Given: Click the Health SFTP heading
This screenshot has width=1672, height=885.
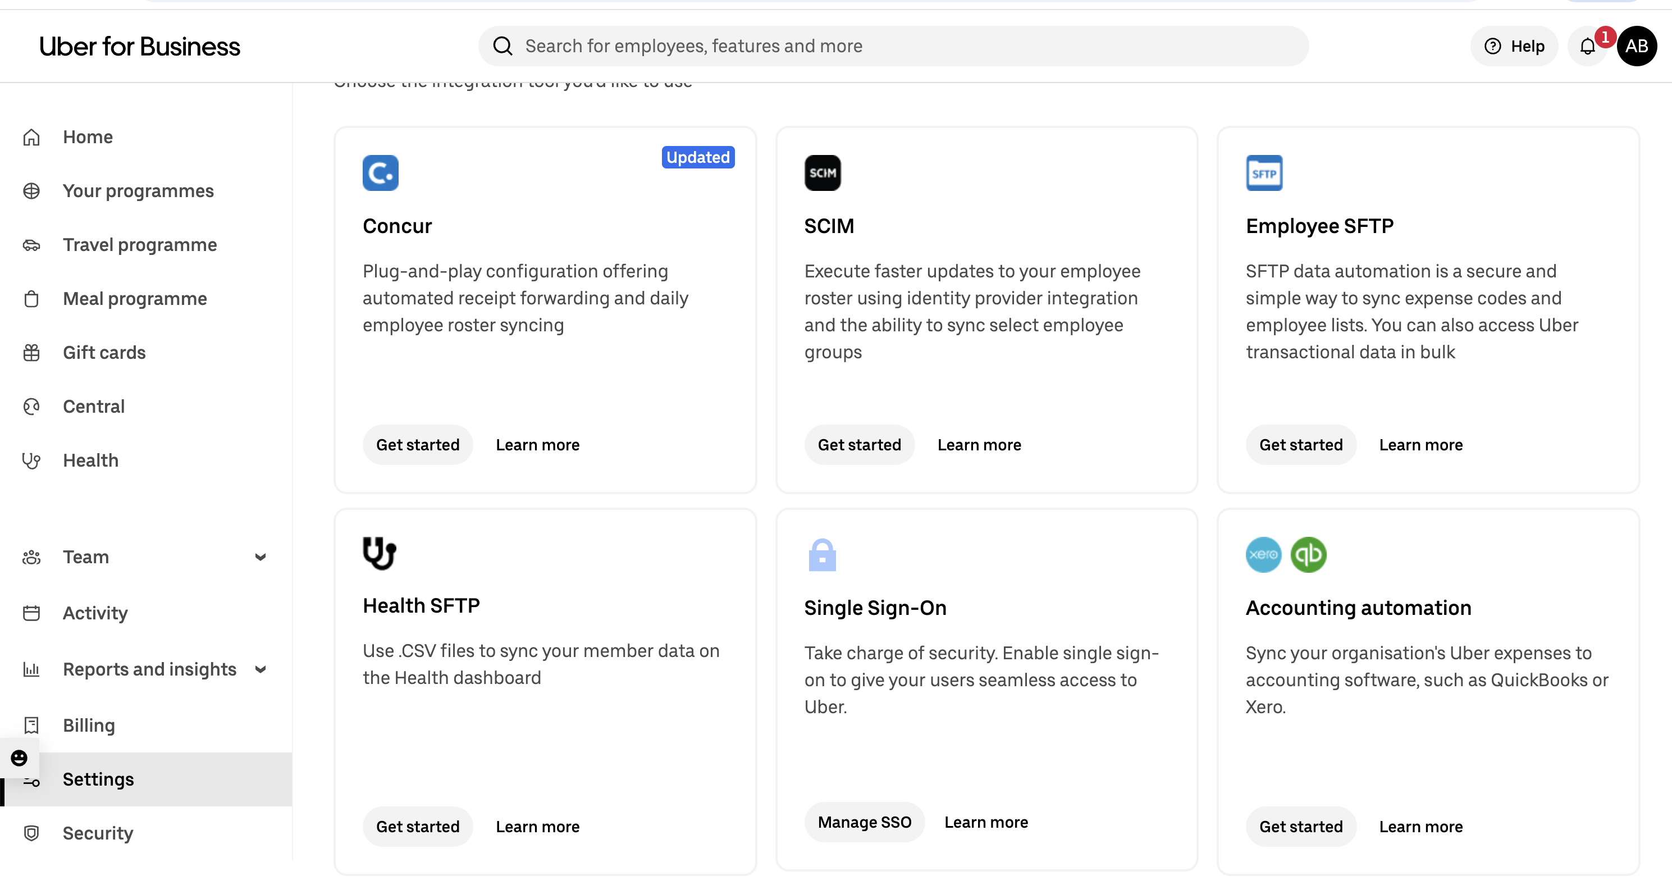Looking at the screenshot, I should pyautogui.click(x=421, y=605).
